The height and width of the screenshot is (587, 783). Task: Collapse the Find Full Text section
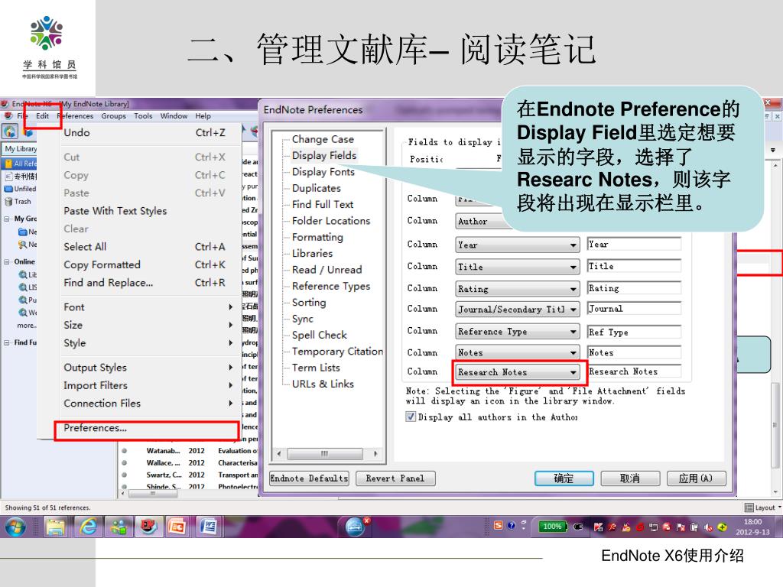click(7, 343)
